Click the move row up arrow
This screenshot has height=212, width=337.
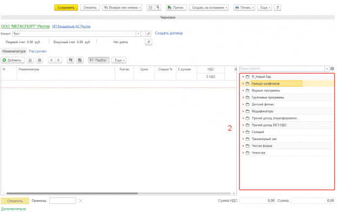point(51,60)
